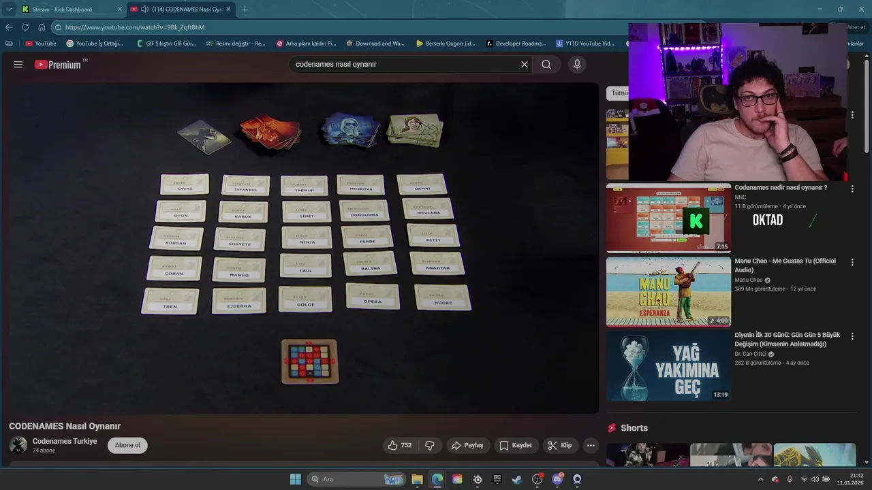Click the taskbar Ara search box

click(x=357, y=479)
